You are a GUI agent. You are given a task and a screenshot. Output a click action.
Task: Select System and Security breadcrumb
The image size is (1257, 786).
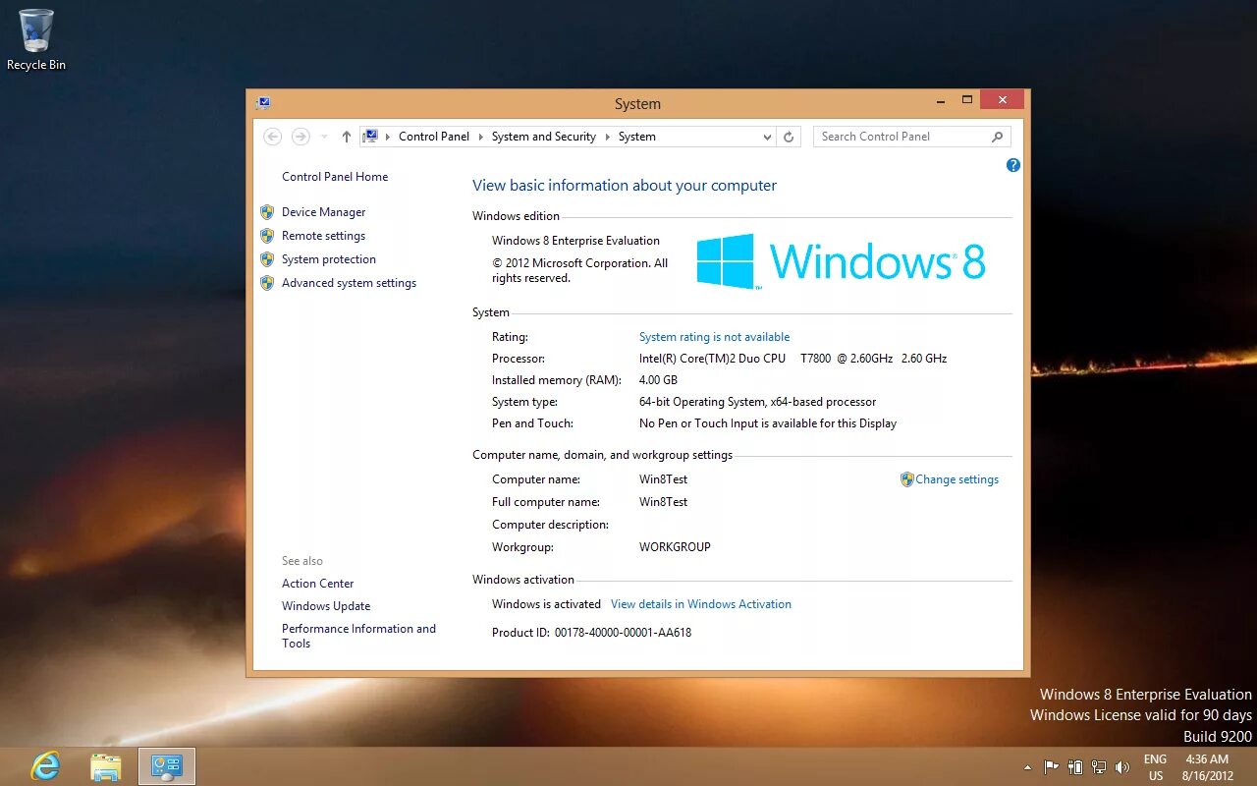click(x=544, y=137)
